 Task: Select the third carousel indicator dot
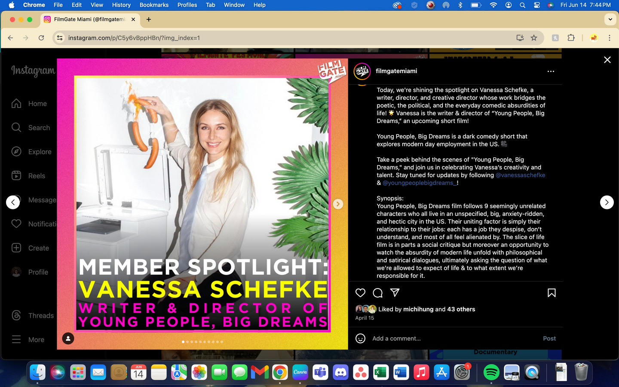pos(192,342)
